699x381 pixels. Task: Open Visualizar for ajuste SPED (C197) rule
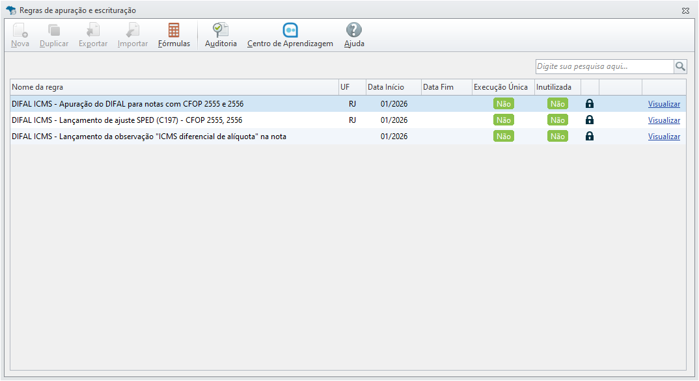[x=664, y=120]
